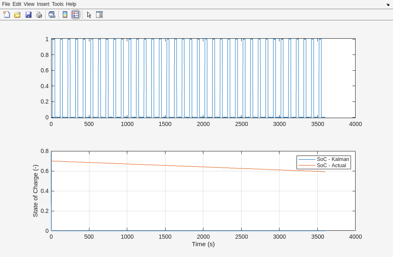Insert a colorbar from the toolbar

point(65,15)
